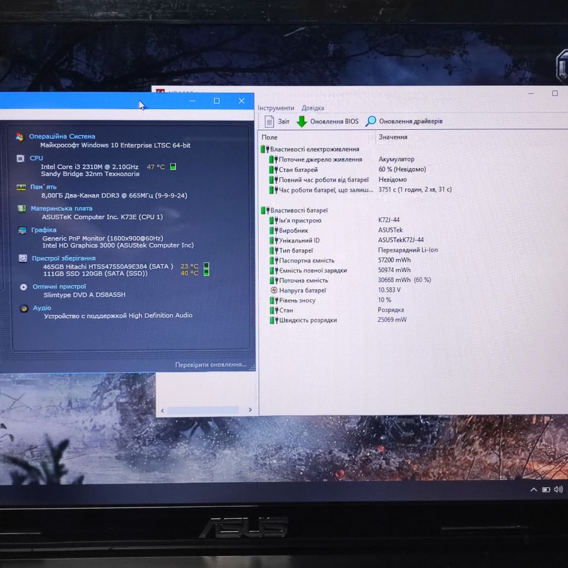Viewport: 568px width, 568px height.
Task: Click the magnifier driver update icon
Action: pos(370,121)
